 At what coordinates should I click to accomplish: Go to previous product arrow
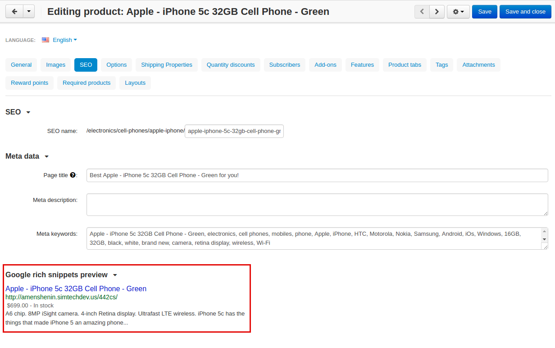coord(422,12)
